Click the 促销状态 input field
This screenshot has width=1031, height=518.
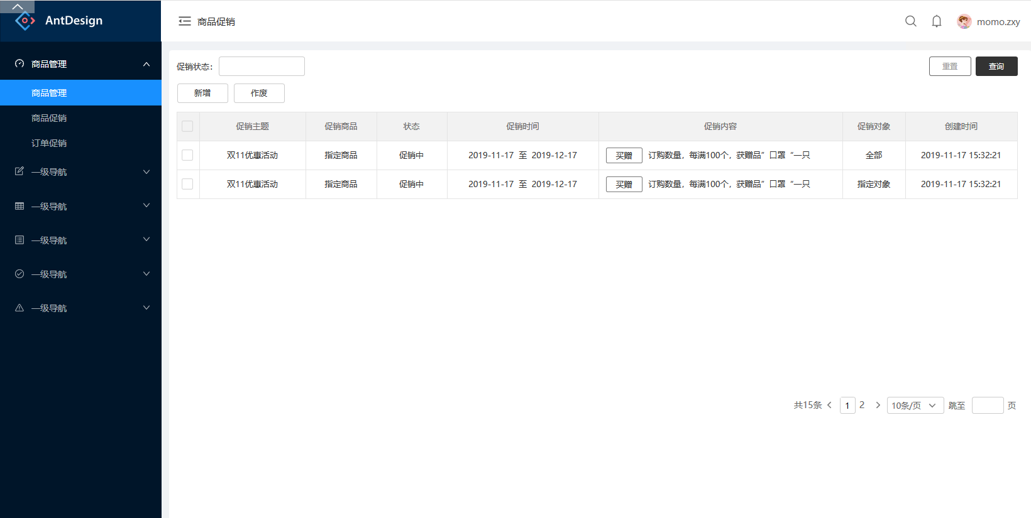(x=262, y=67)
